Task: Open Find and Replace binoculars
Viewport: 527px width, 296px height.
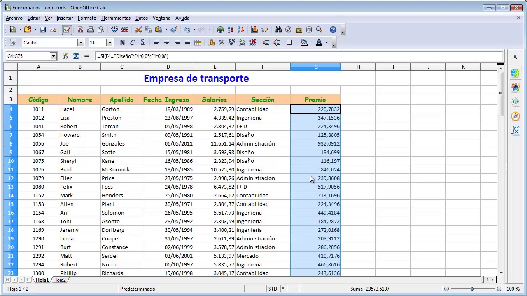Action: tap(278, 30)
